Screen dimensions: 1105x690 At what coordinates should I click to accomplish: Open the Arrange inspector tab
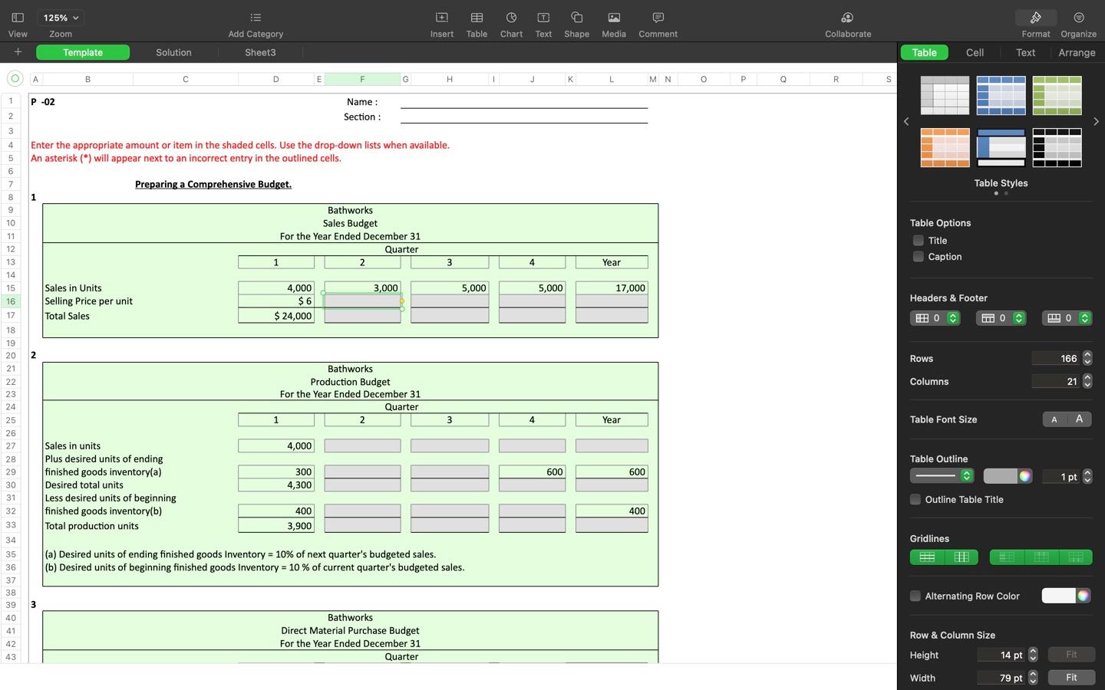1077,52
